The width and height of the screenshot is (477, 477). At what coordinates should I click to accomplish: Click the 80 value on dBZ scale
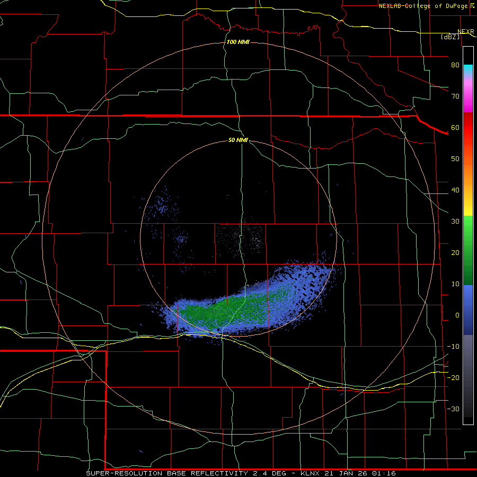tap(455, 65)
